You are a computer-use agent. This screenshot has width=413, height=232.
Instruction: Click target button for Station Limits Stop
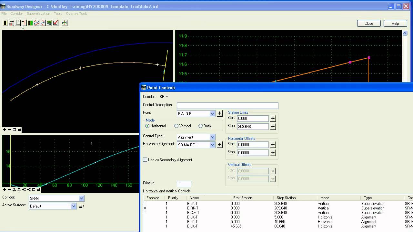(x=273, y=127)
